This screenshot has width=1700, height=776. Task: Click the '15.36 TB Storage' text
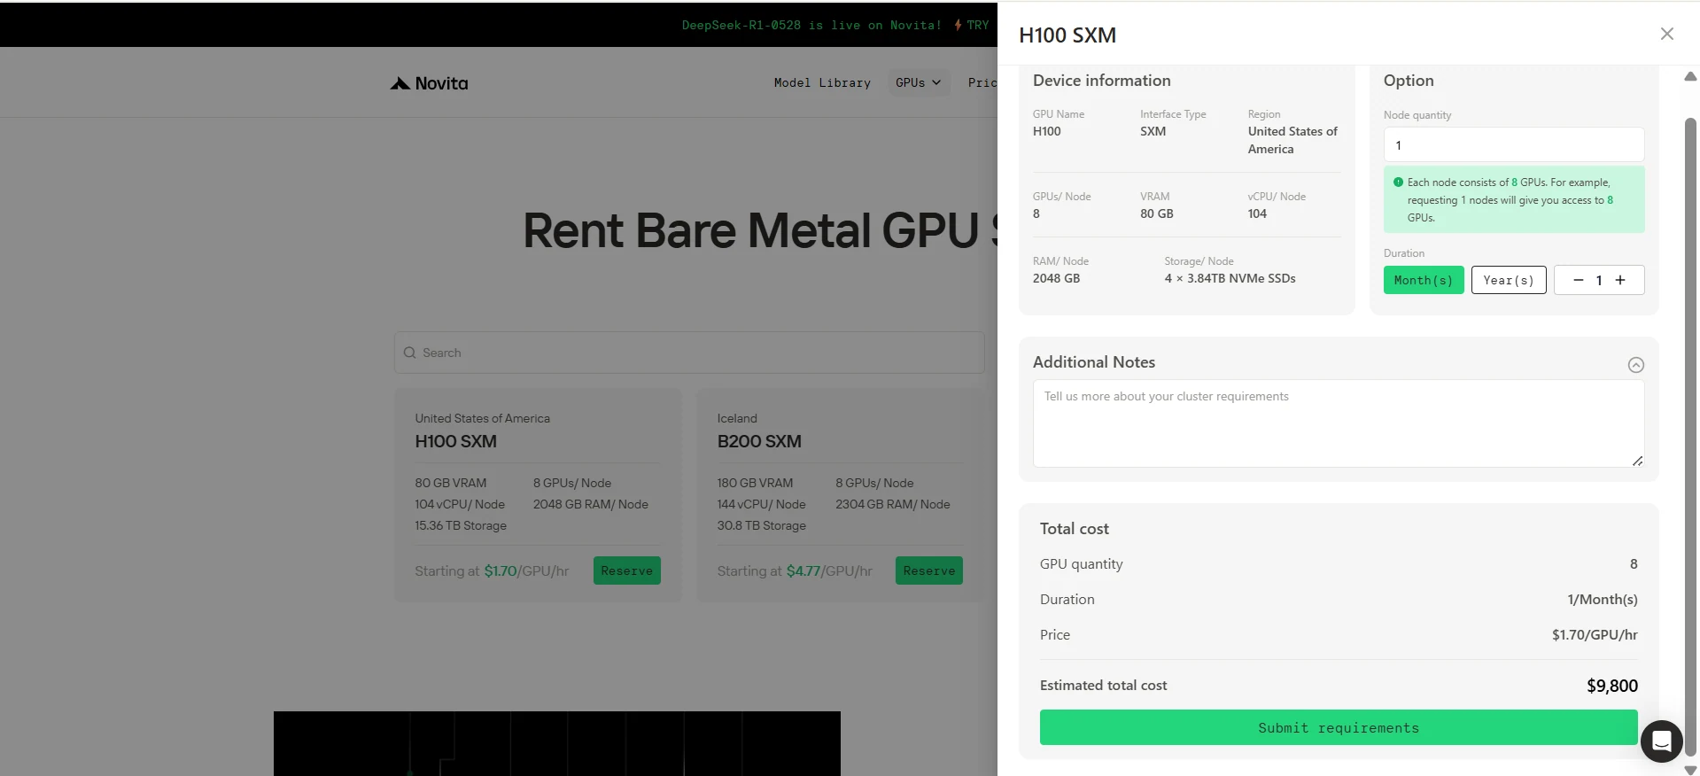461,525
